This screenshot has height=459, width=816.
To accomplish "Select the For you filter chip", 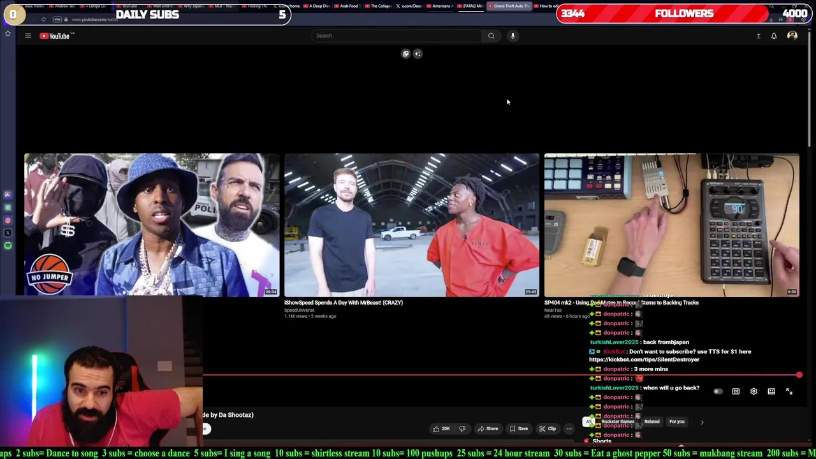I will coord(676,421).
